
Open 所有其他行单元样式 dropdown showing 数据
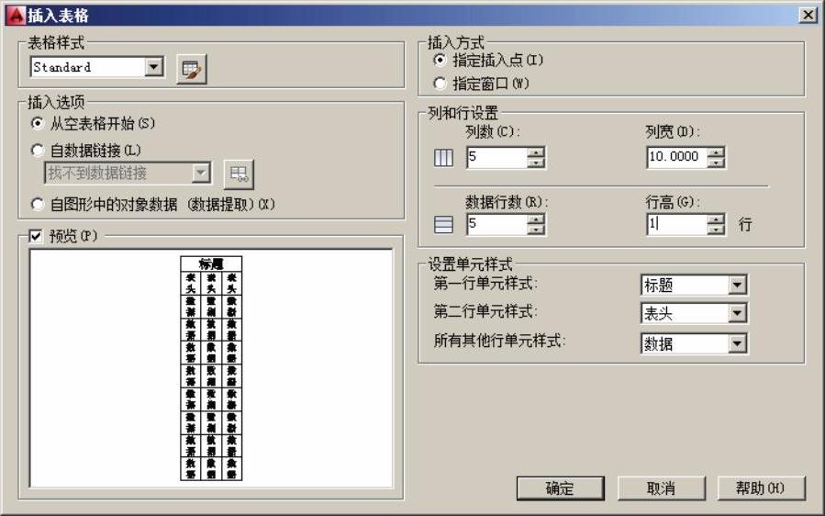point(737,343)
